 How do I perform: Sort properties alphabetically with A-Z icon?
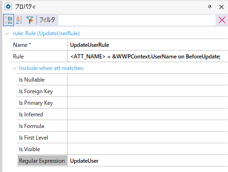pos(19,20)
